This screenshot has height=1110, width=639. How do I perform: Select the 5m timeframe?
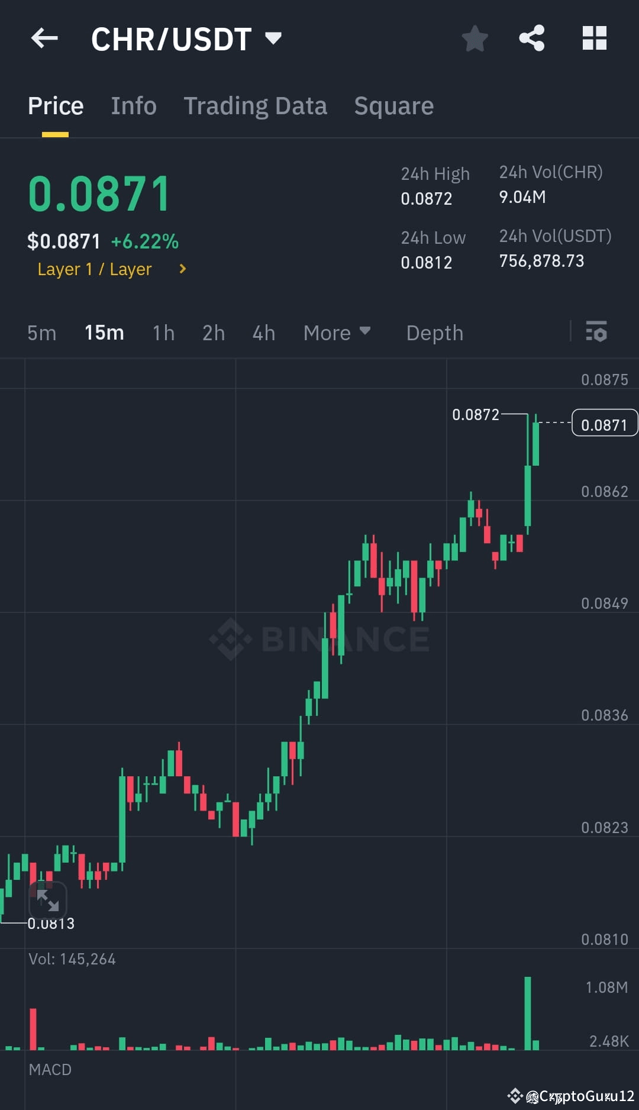click(x=41, y=333)
